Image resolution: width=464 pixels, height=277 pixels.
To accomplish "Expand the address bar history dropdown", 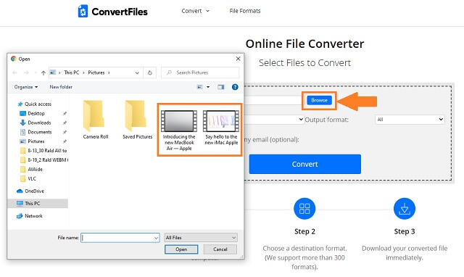I will pyautogui.click(x=137, y=73).
